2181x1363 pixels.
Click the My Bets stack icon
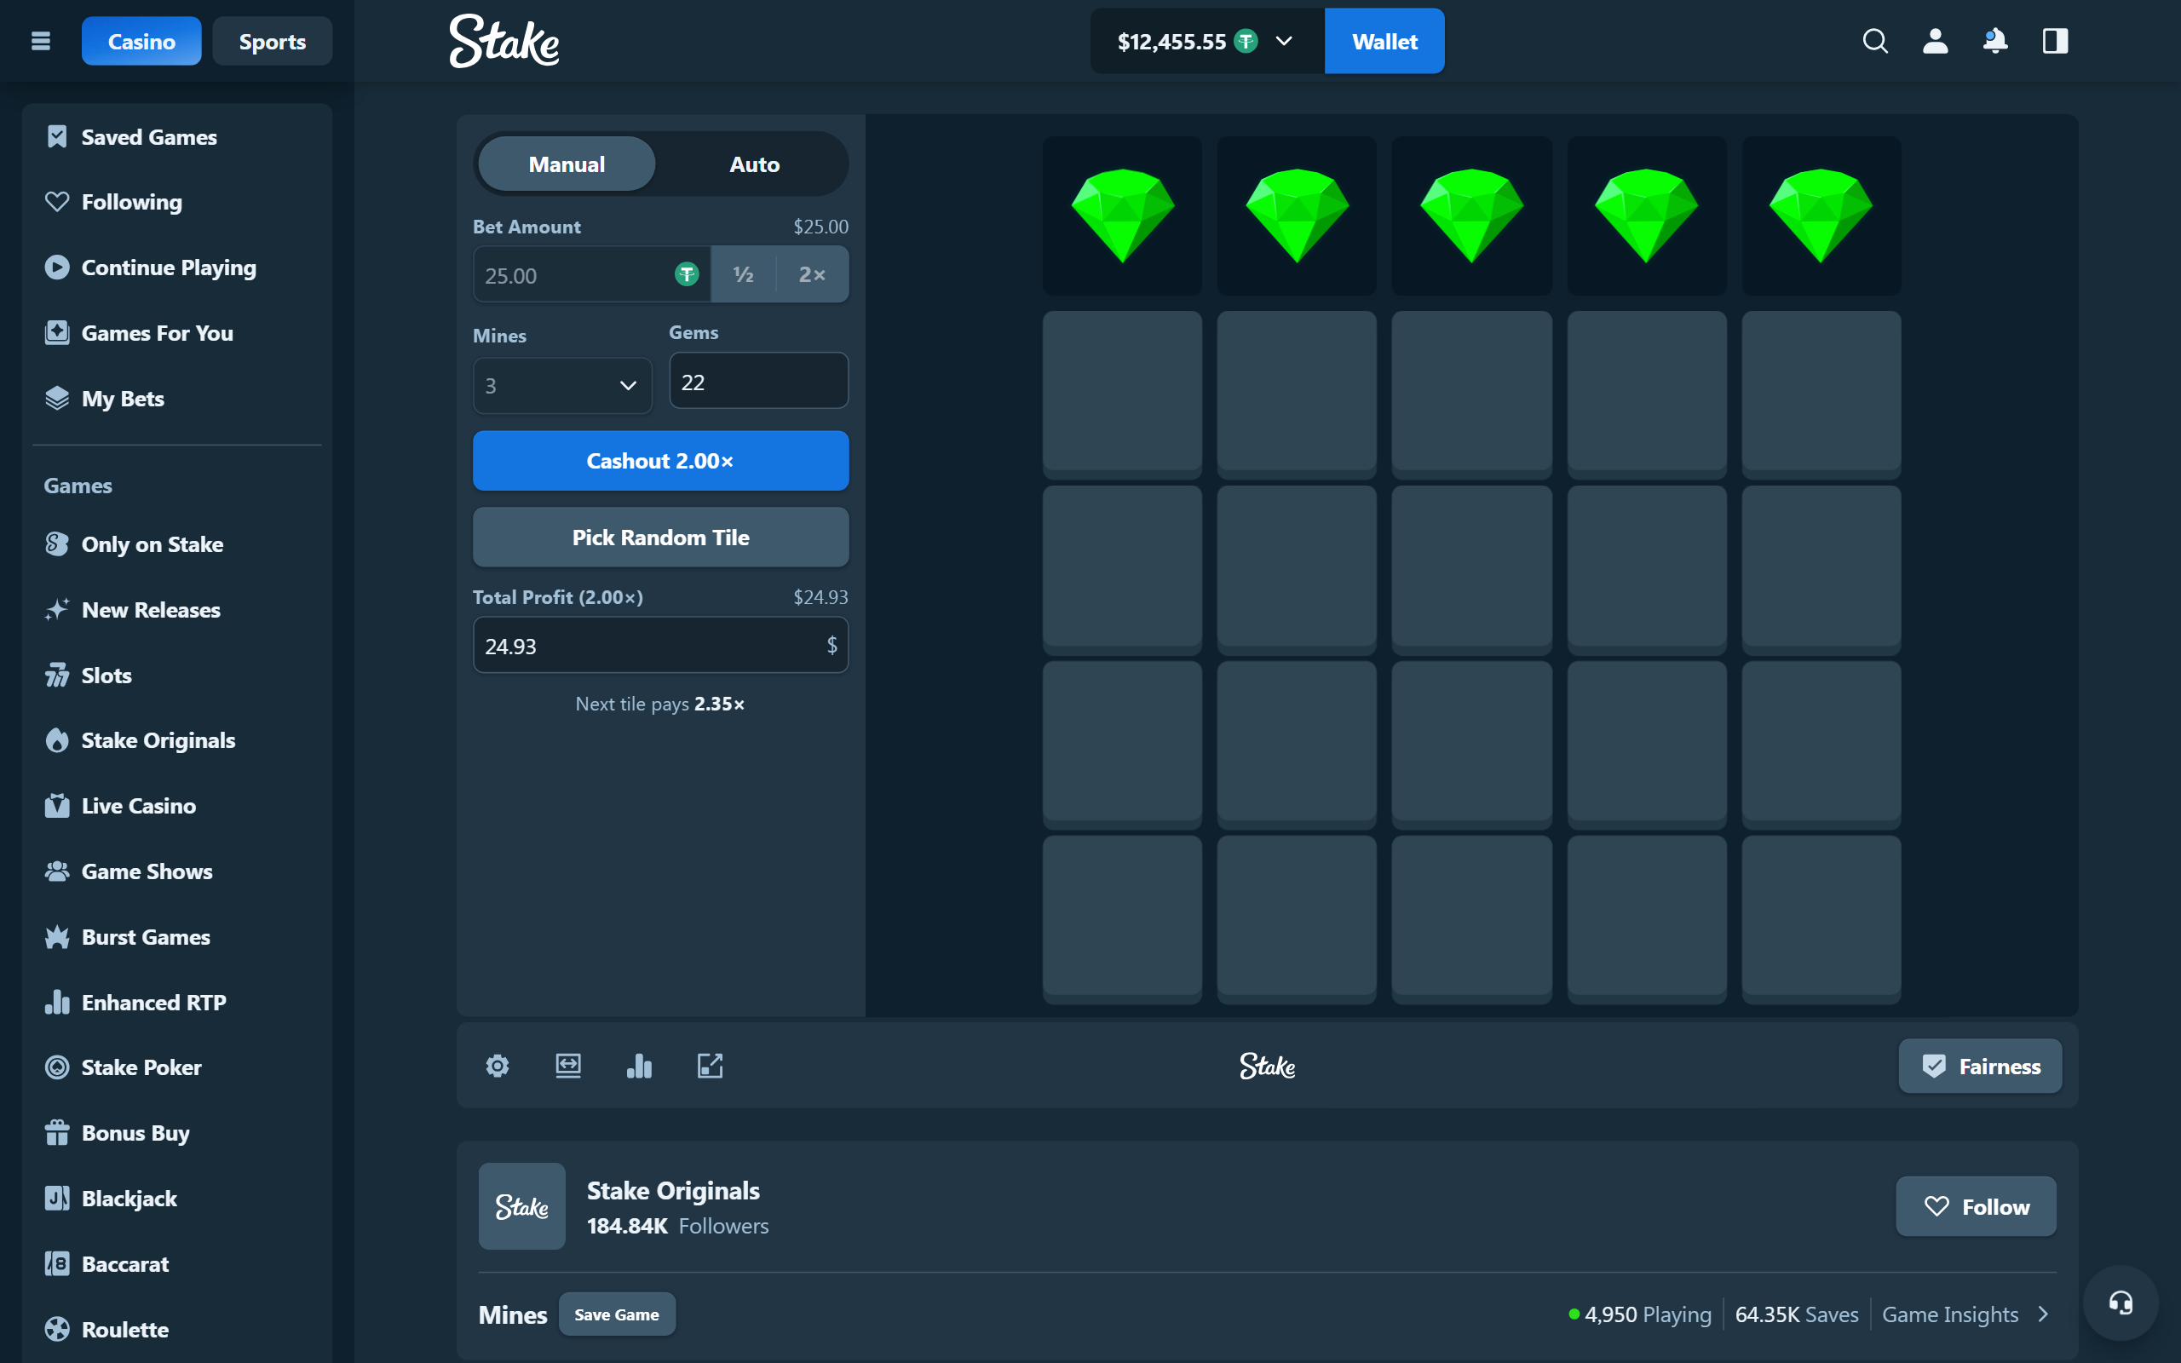[57, 399]
